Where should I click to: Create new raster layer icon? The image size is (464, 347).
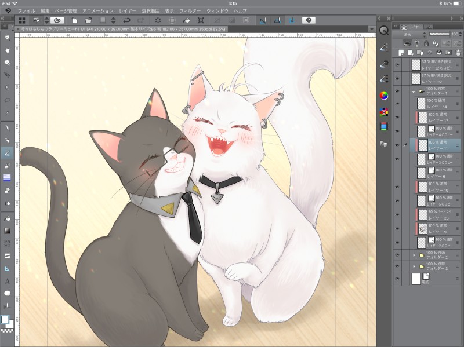tap(401, 53)
